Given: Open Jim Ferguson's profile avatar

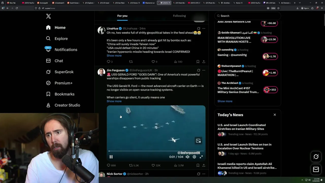Looking at the screenshot, I should (101, 72).
